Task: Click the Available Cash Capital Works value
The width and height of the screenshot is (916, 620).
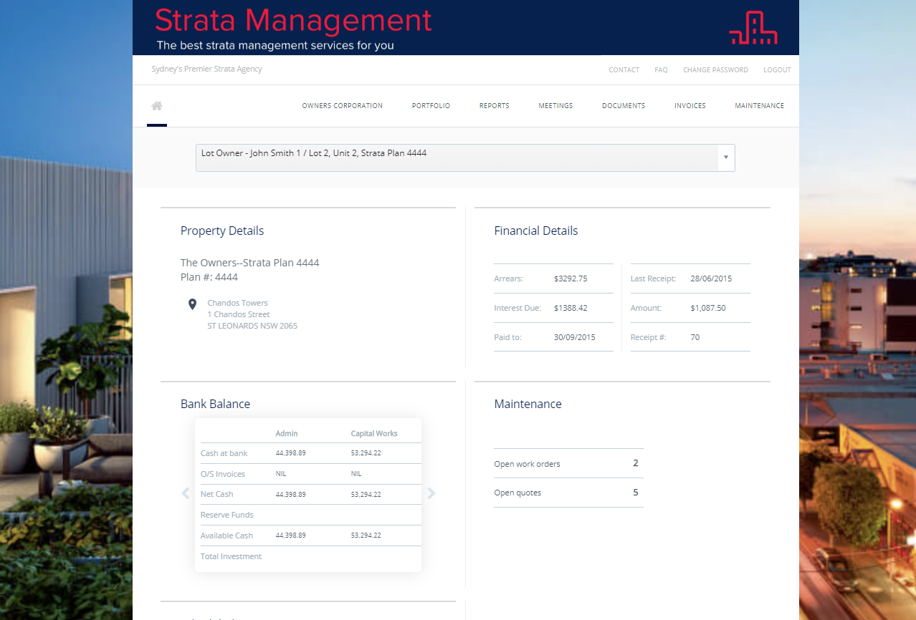Action: tap(366, 536)
